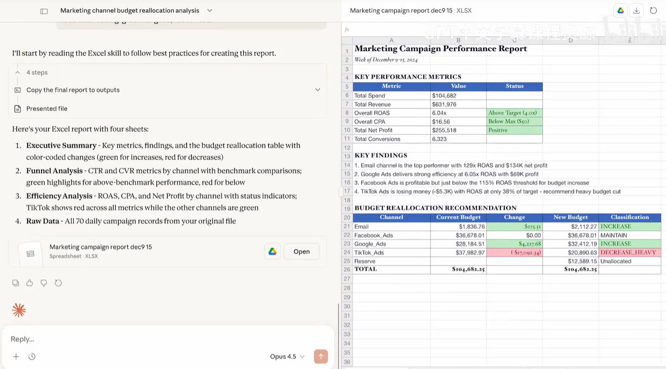Add attachment with plus icon
Image resolution: width=666 pixels, height=369 pixels.
(x=16, y=357)
